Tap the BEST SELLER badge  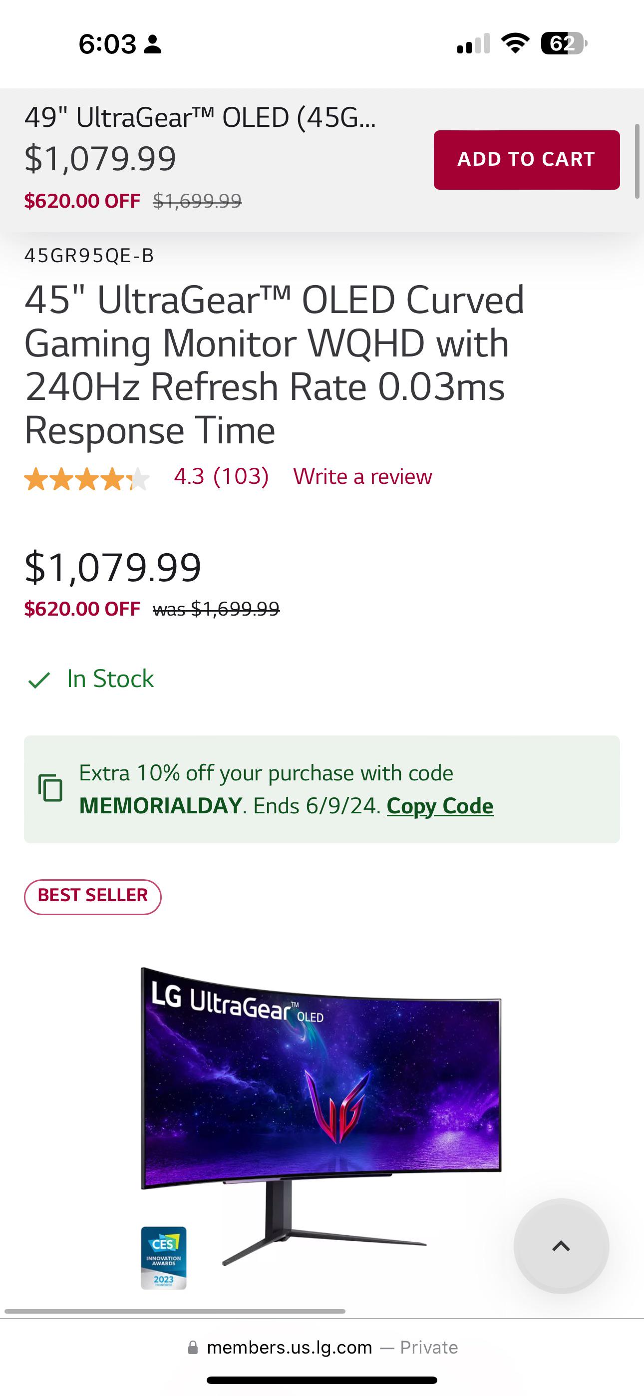tap(93, 897)
